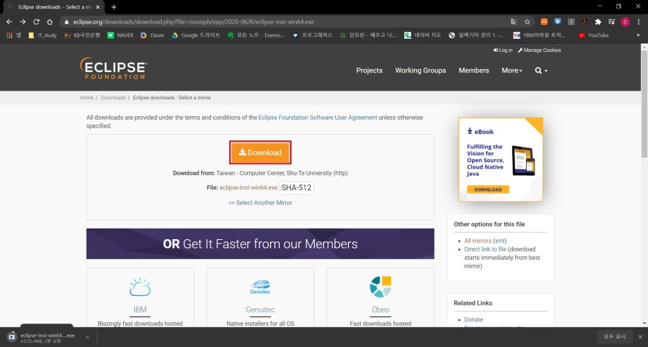The width and height of the screenshot is (648, 347).
Task: View site security lock info
Action: pyautogui.click(x=66, y=22)
